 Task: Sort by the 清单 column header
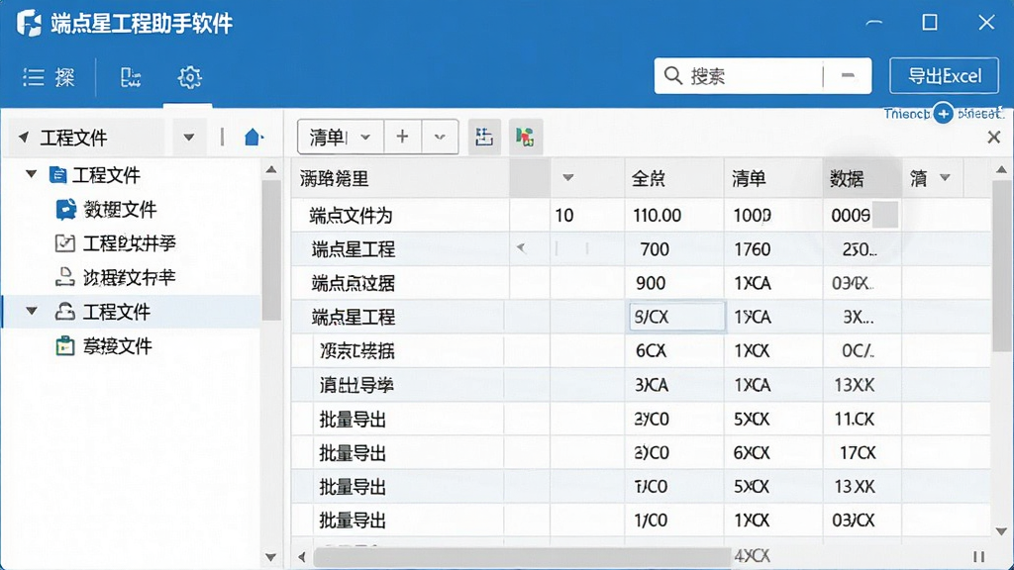pos(773,178)
